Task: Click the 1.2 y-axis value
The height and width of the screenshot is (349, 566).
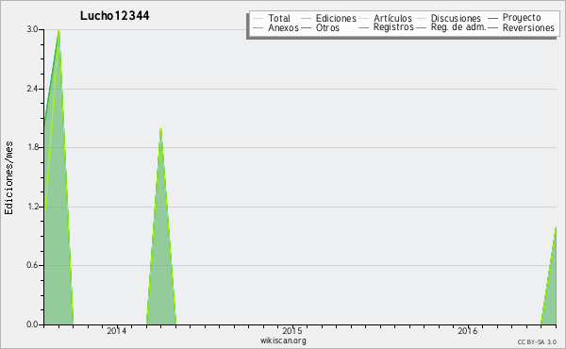Action: (32, 207)
